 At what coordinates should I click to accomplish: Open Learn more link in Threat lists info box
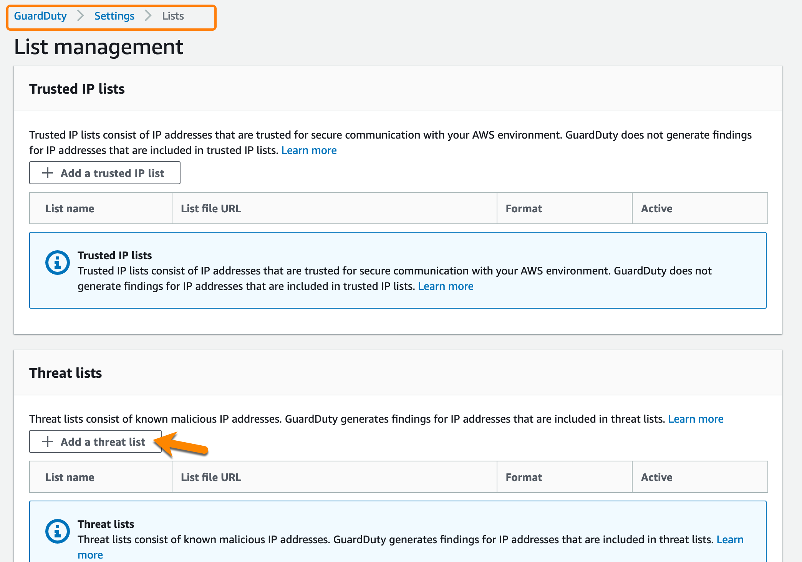(730, 540)
